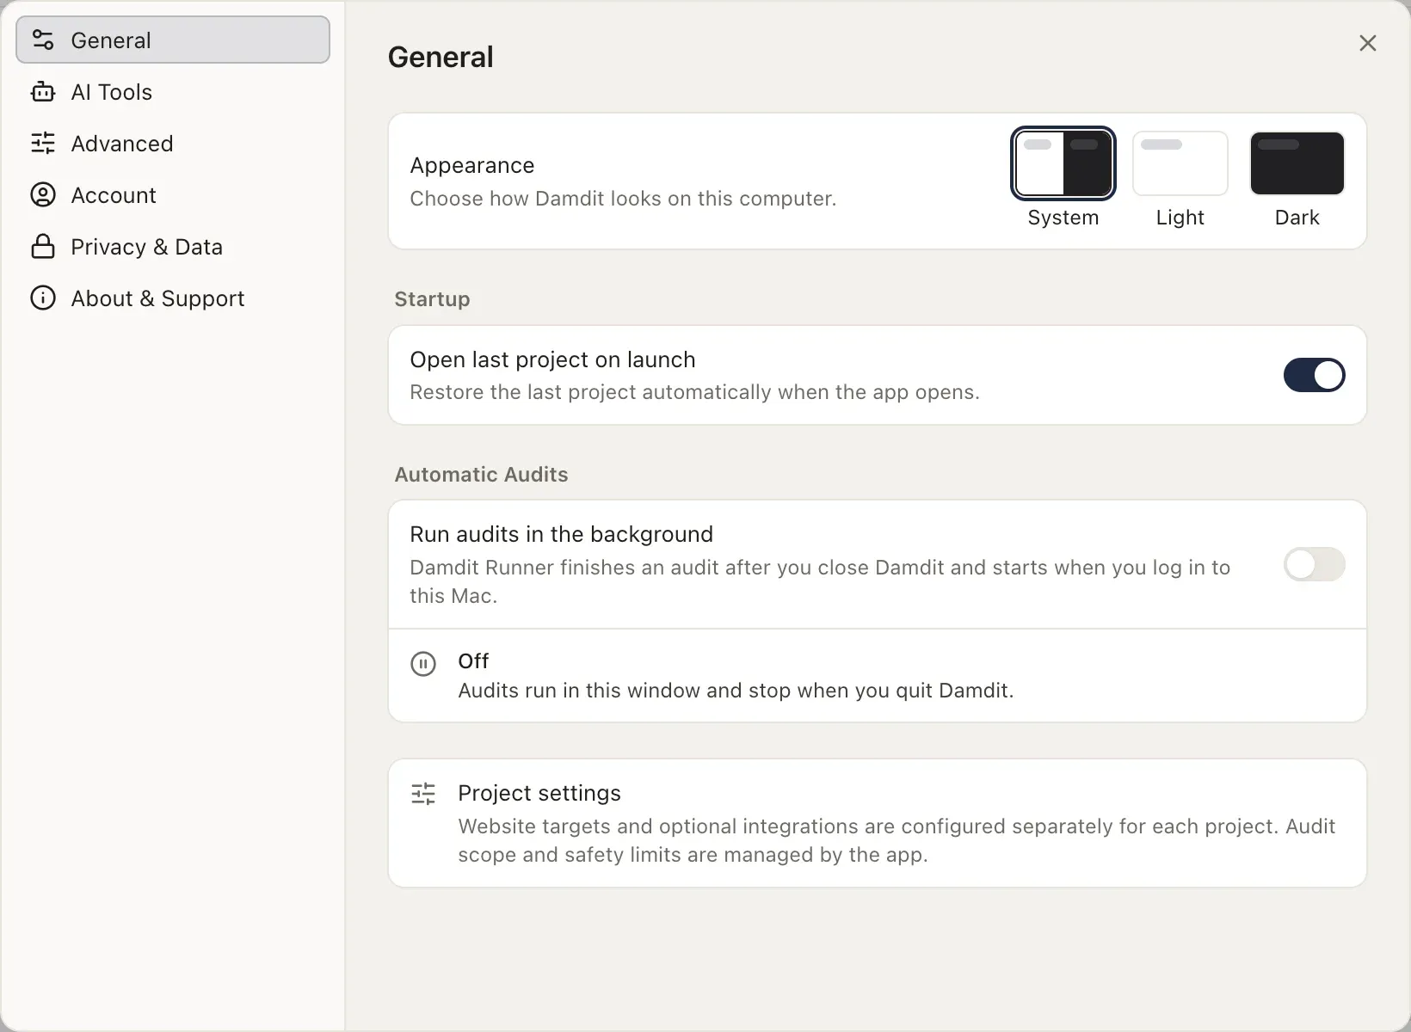
Task: Click the AI Tools robot icon
Action: coord(43,91)
